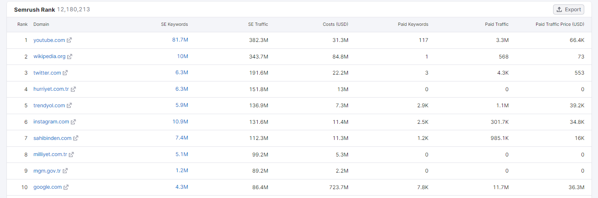Select the 84.8M cost value for wikipedia.org
Screen dimensions: 598x198
coord(340,56)
